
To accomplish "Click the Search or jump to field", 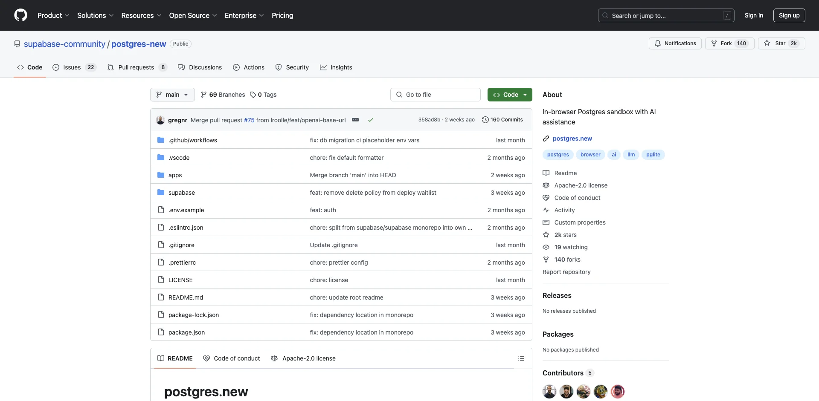I will coord(666,15).
